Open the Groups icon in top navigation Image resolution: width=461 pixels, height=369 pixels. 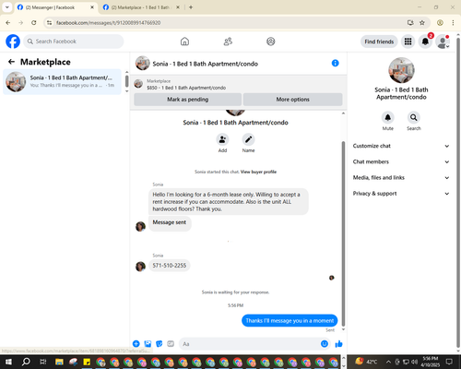271,42
